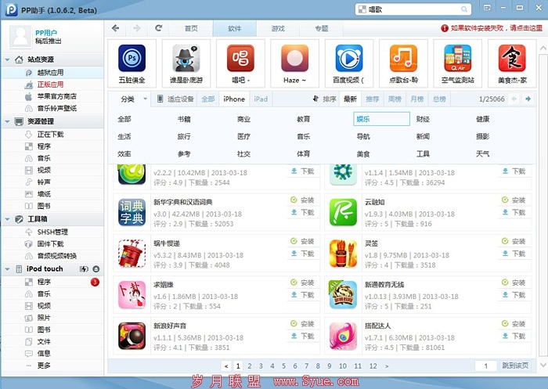This screenshot has height=389, width=548.
Task: Click the search magnifier icon
Action: pos(463,9)
